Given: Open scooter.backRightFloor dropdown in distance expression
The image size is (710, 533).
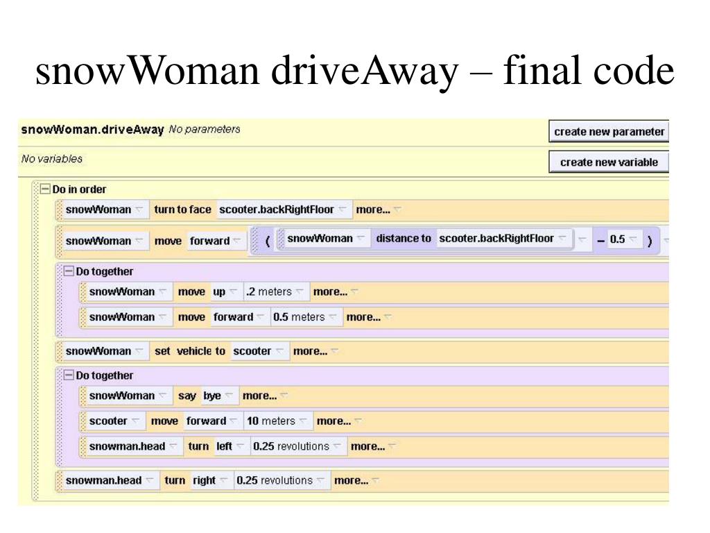Looking at the screenshot, I should [x=503, y=239].
